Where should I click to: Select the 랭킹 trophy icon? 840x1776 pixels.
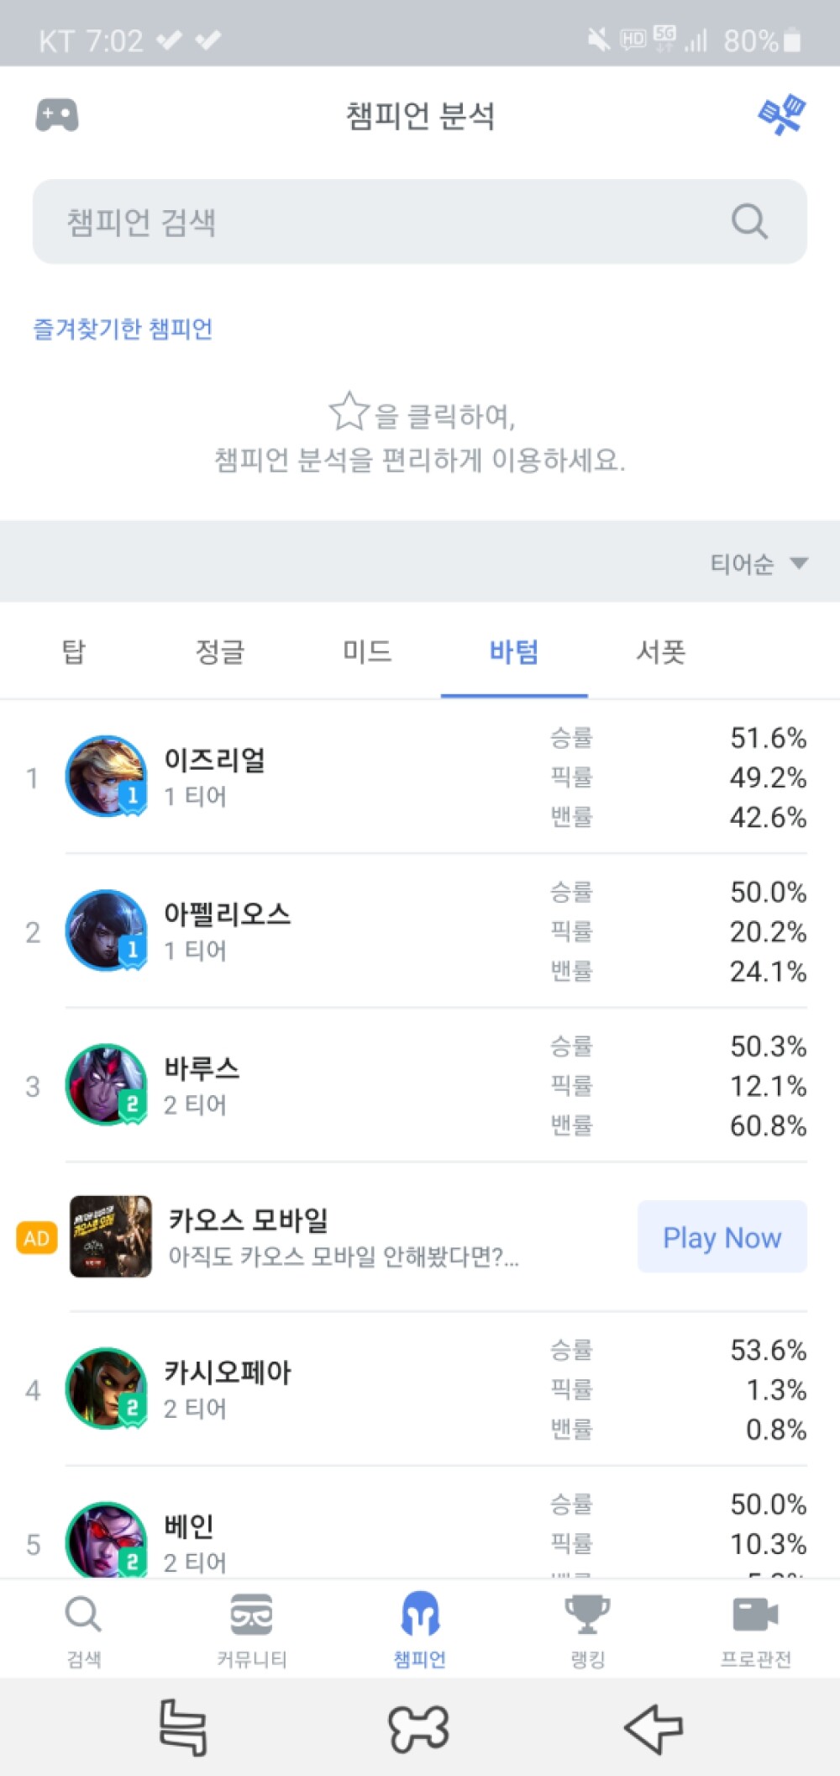(x=587, y=1615)
